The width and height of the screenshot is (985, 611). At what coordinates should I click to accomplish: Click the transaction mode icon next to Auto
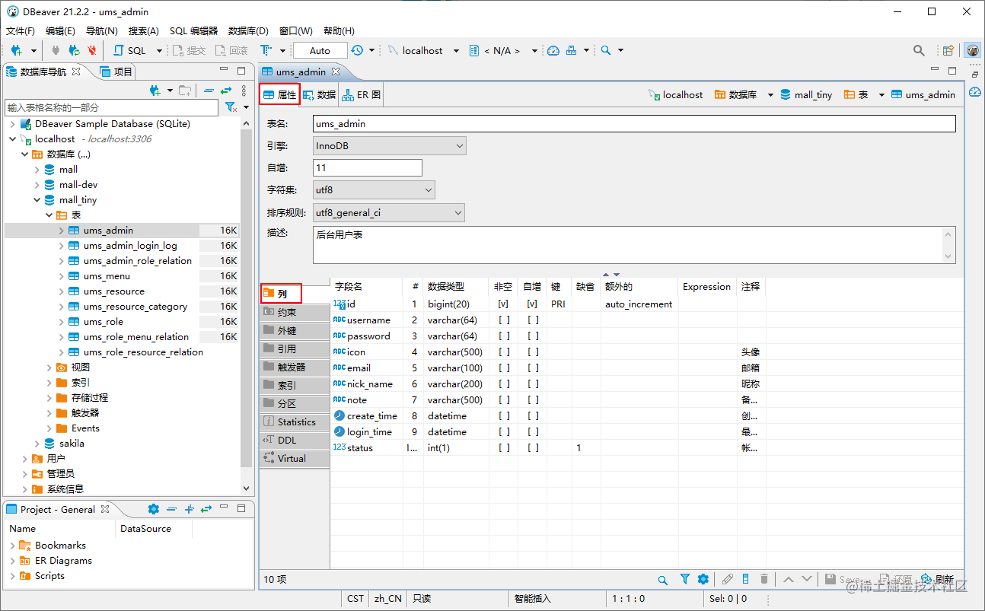click(x=266, y=50)
